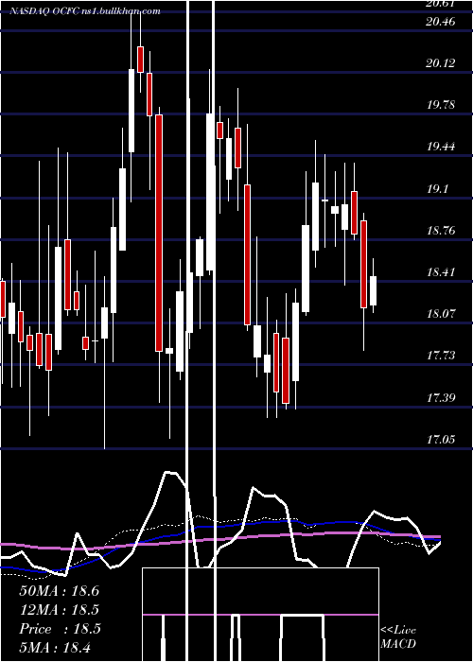Click the 19.44 price level label

(x=441, y=147)
